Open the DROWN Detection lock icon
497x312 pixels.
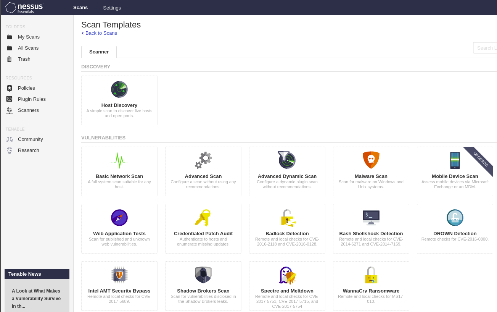tap(455, 218)
